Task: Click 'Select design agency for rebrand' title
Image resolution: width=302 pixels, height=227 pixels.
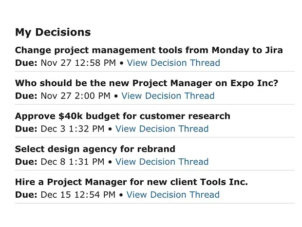Action: [95, 149]
